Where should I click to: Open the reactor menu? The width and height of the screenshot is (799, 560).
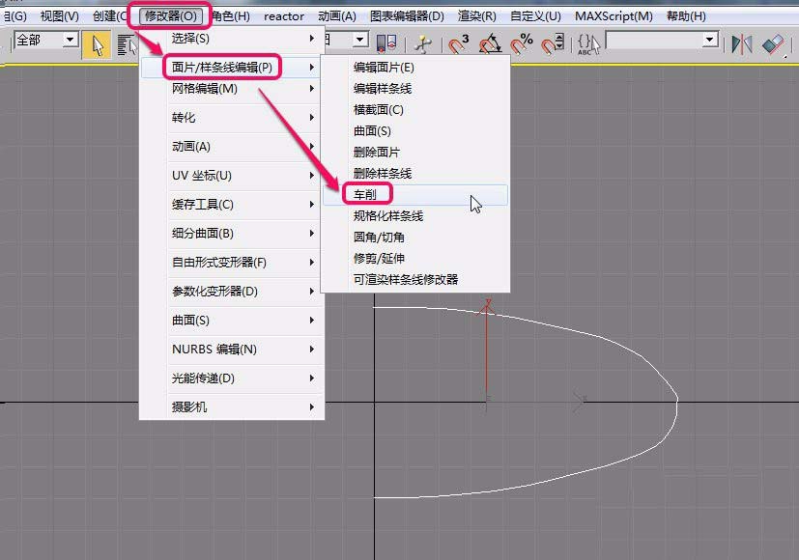click(x=283, y=15)
